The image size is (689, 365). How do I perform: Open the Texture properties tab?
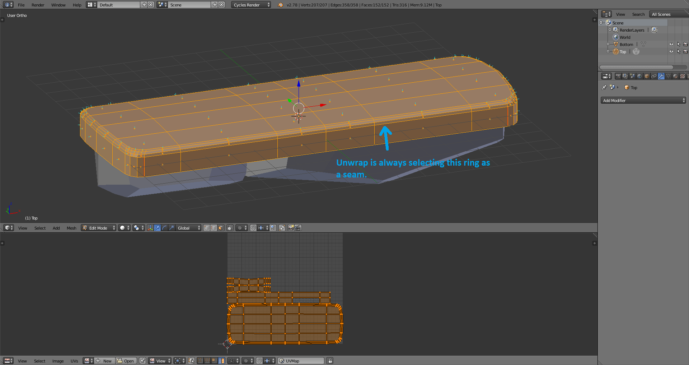tap(683, 76)
